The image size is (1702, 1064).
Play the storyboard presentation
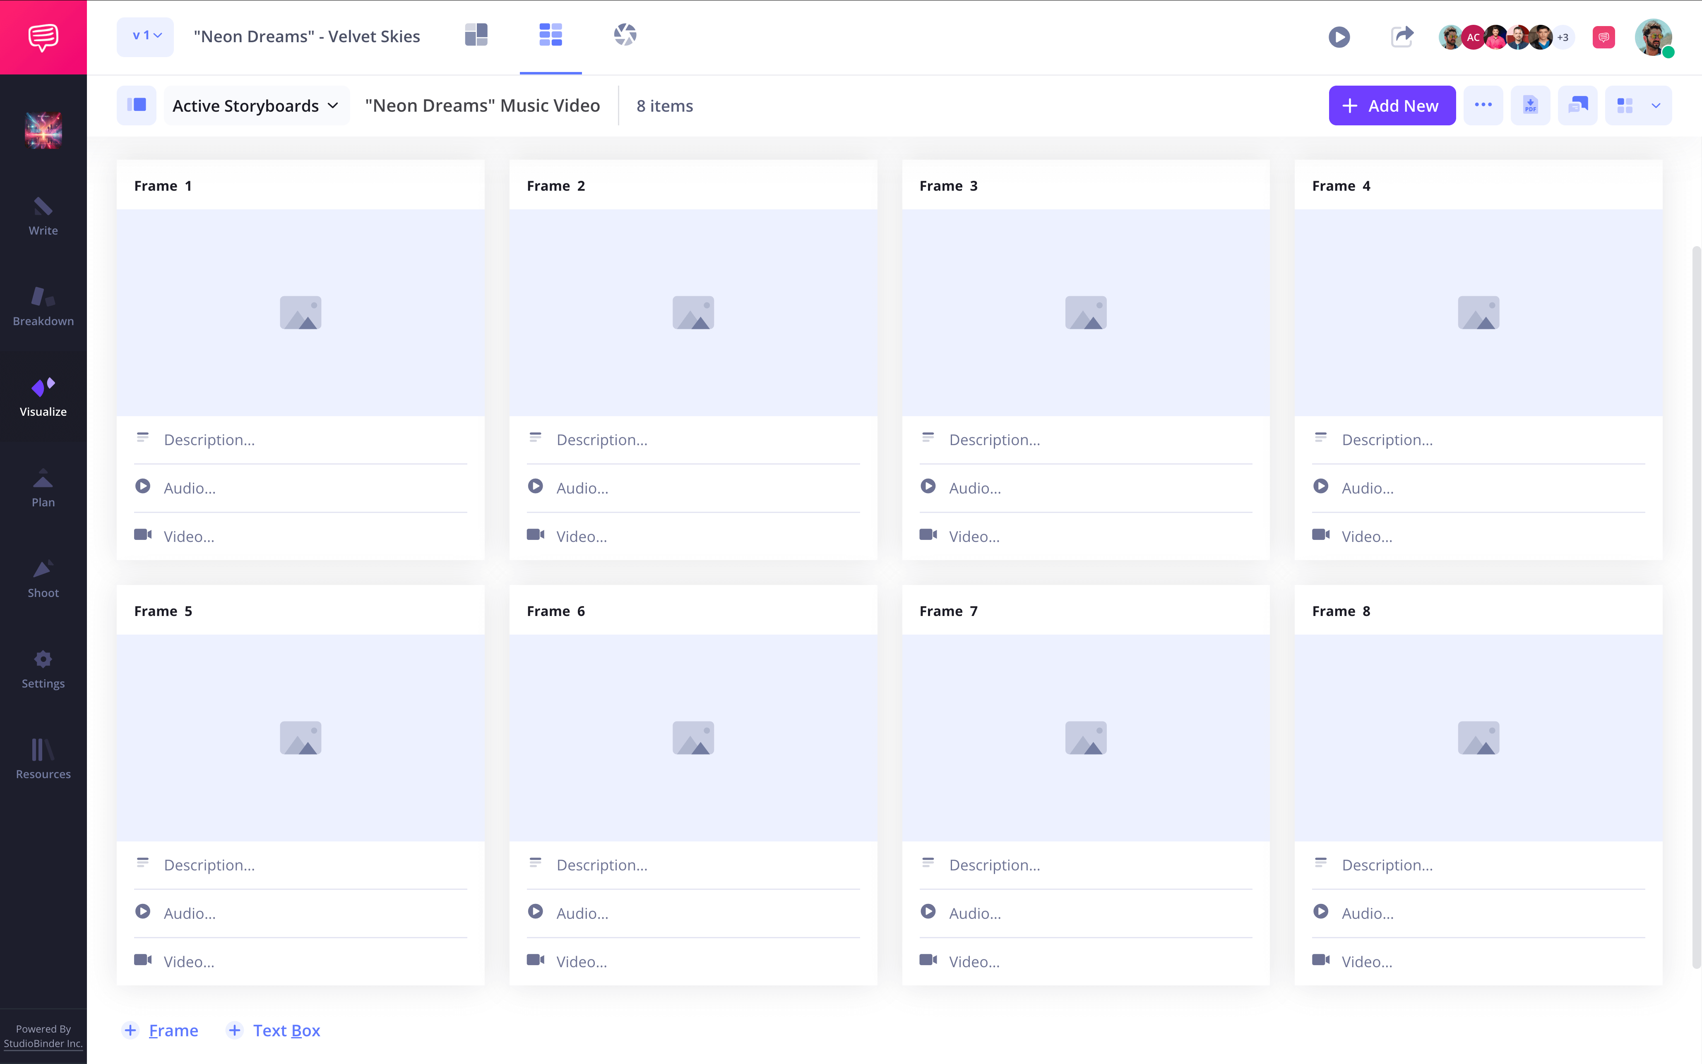click(1339, 36)
